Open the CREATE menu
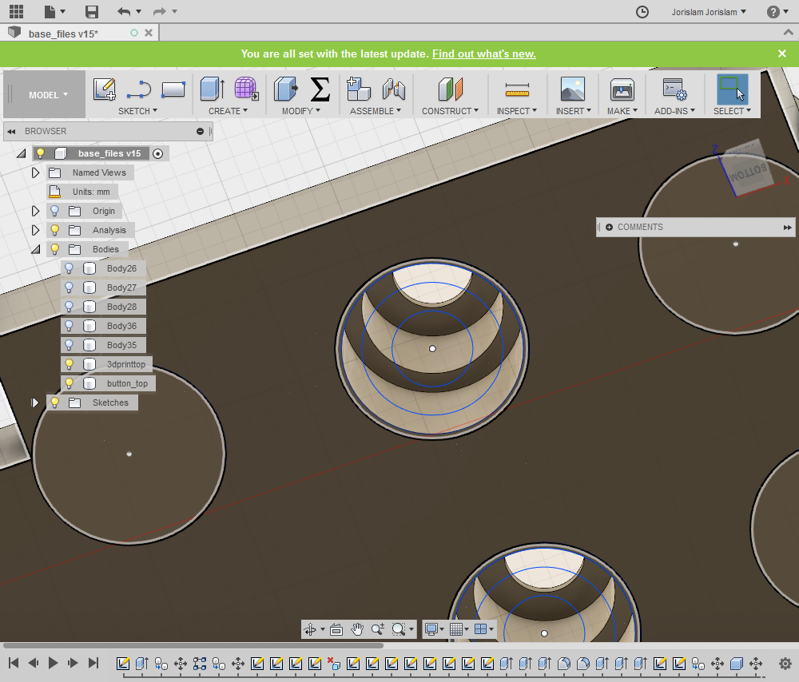The width and height of the screenshot is (799, 682). pyautogui.click(x=228, y=110)
